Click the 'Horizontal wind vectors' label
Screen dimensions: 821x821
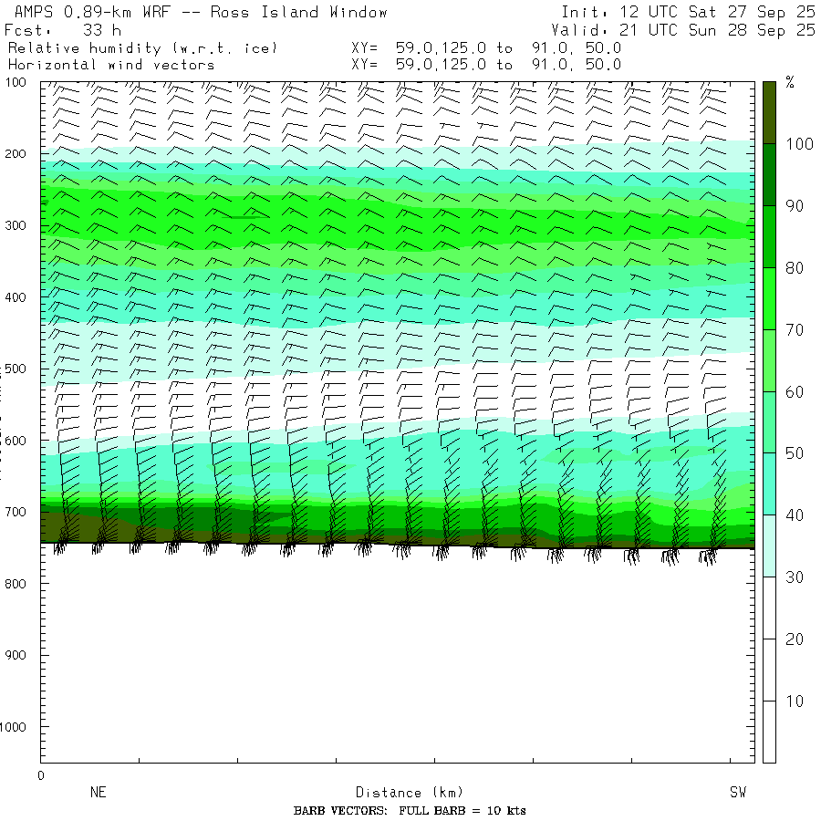pyautogui.click(x=111, y=65)
